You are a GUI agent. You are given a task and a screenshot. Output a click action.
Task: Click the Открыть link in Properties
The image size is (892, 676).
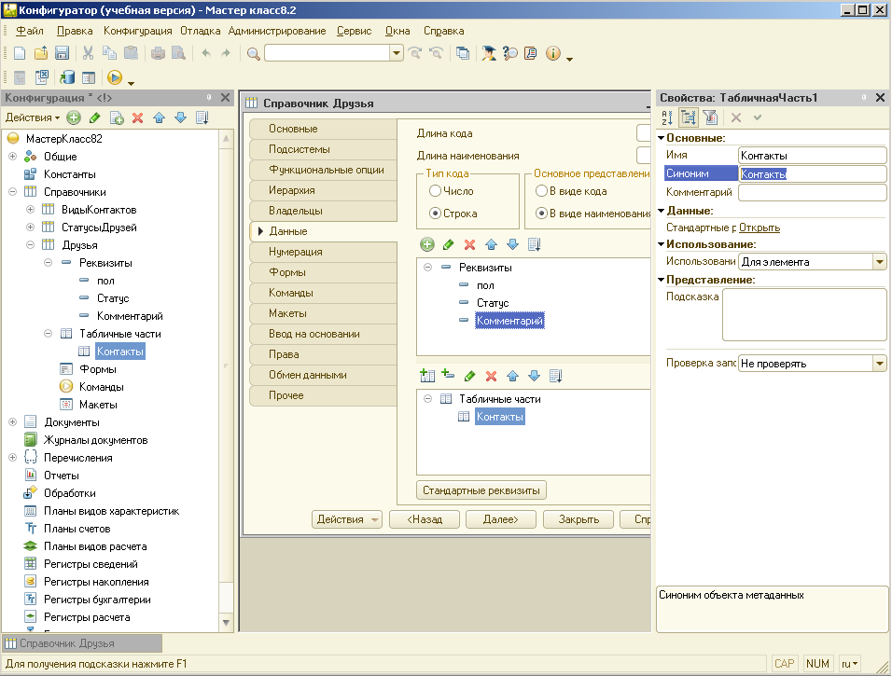[x=760, y=228]
